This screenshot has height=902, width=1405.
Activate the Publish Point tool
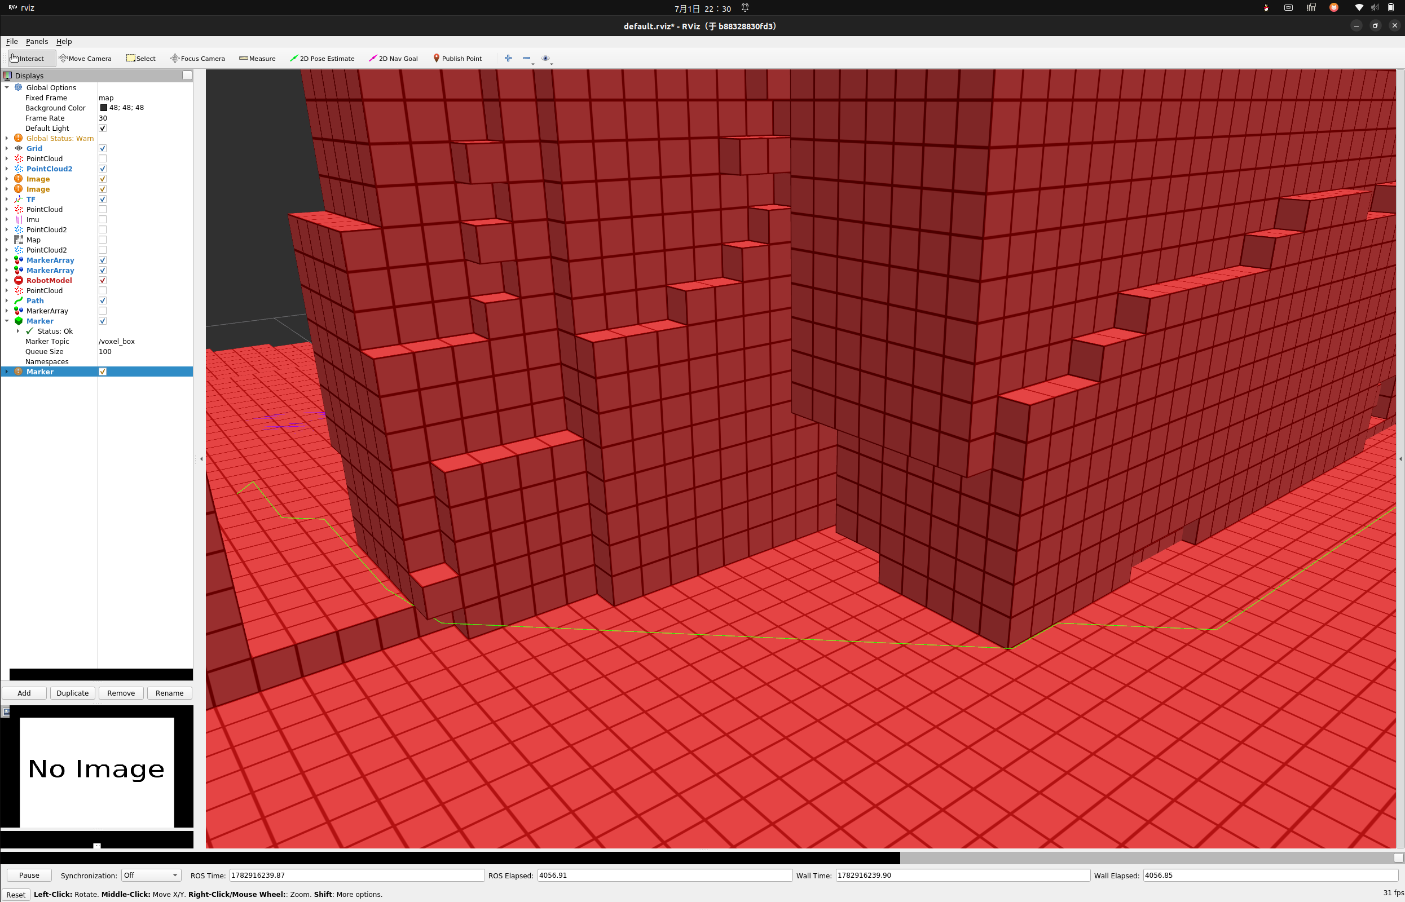(x=457, y=59)
